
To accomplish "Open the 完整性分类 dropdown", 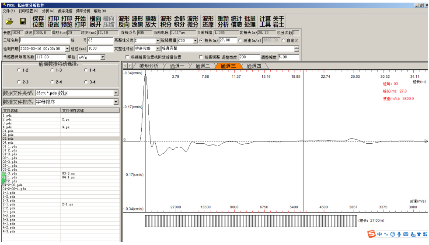I will [157, 41].
